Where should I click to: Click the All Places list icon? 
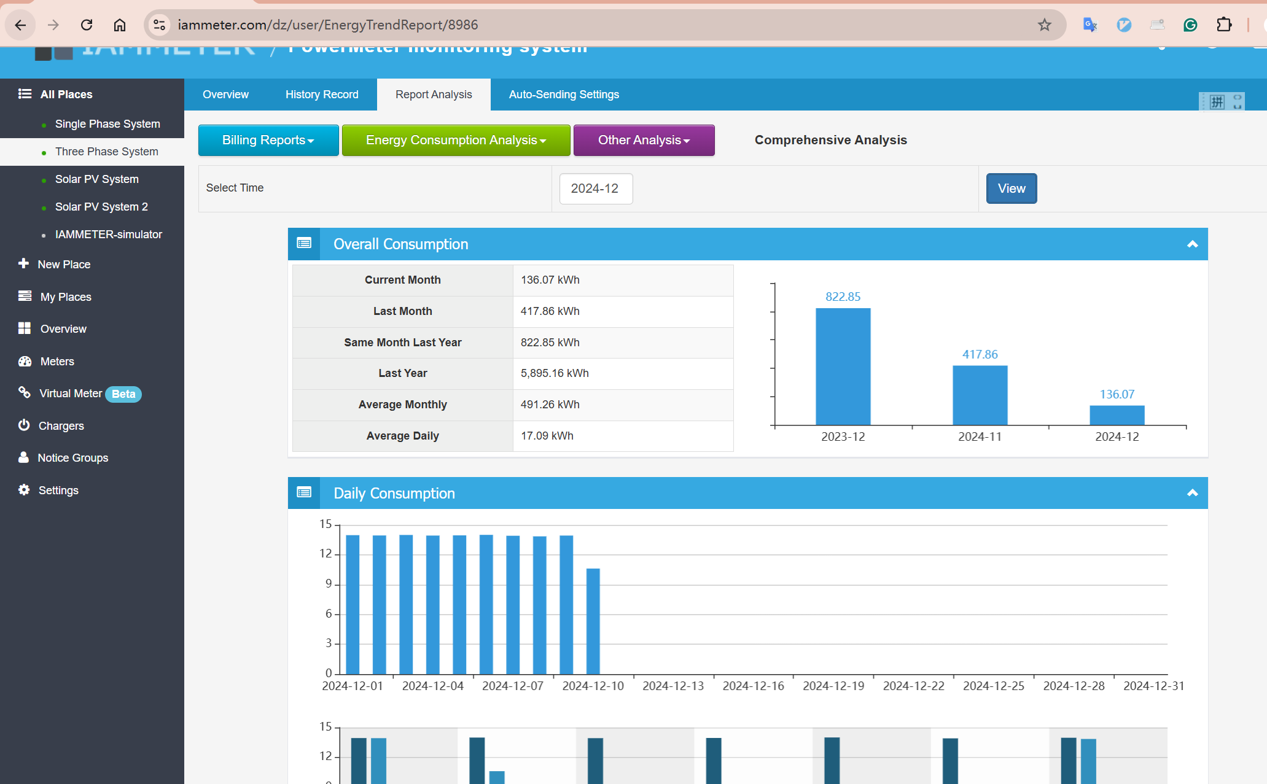(x=25, y=94)
